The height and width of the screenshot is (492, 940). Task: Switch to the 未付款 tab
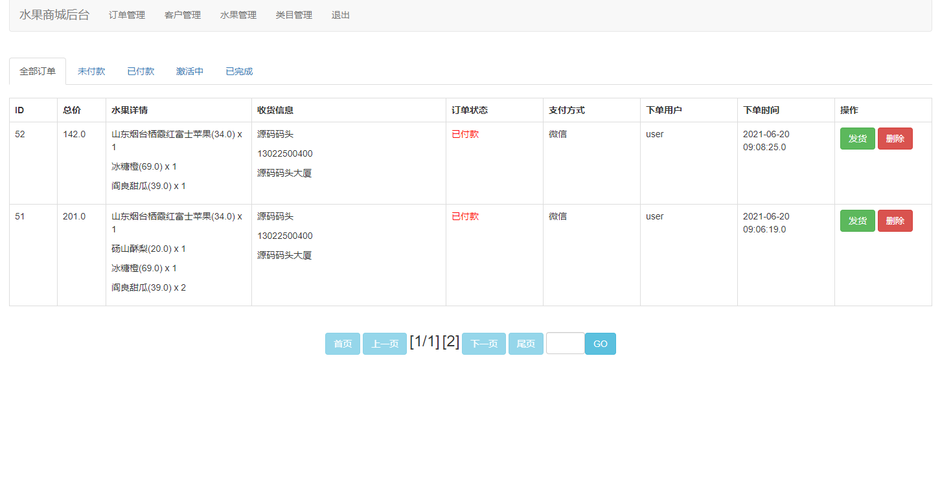pyautogui.click(x=91, y=71)
